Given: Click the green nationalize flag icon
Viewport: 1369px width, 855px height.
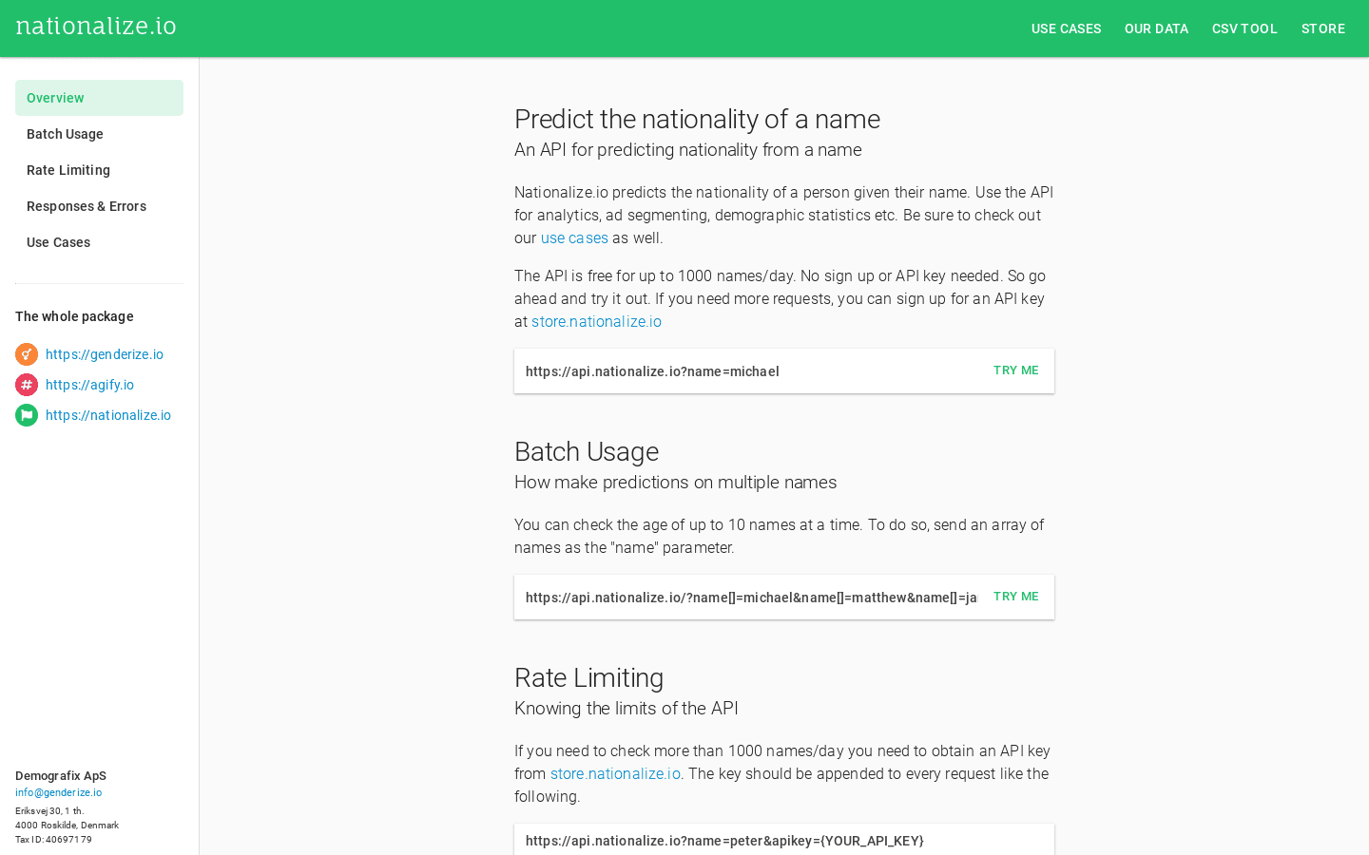Looking at the screenshot, I should [x=27, y=415].
